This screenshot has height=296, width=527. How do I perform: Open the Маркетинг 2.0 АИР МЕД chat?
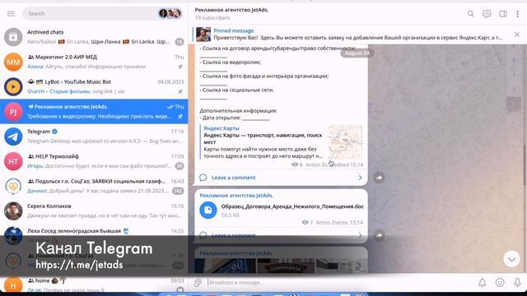click(94, 62)
